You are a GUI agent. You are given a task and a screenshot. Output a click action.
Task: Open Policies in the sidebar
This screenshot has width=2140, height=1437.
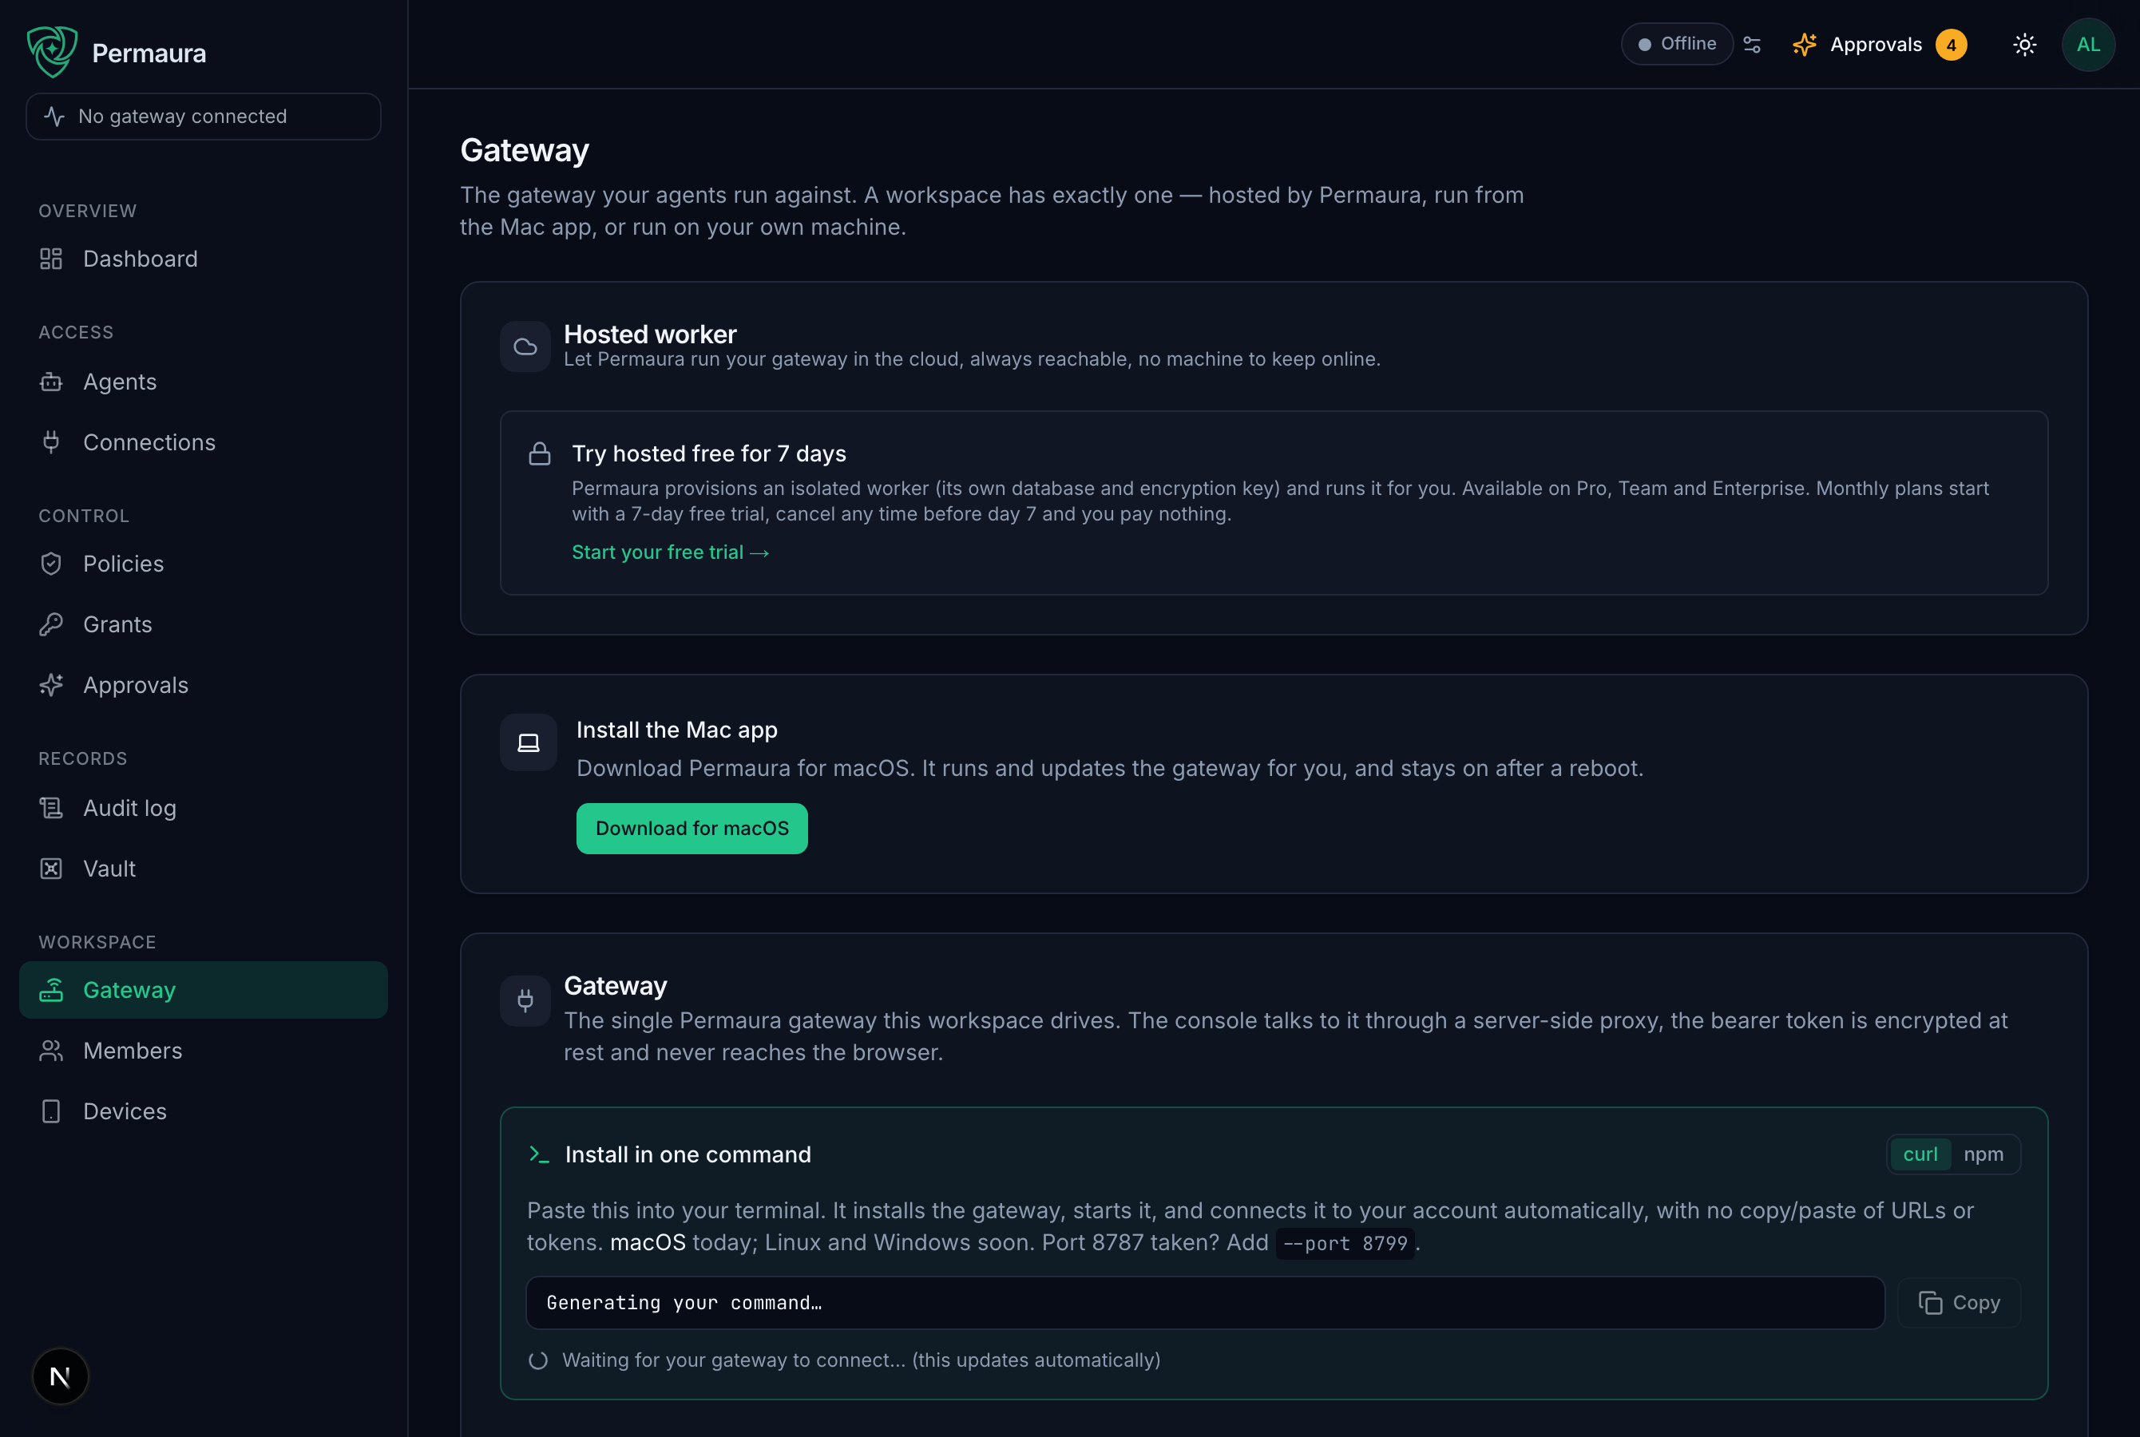(x=204, y=564)
